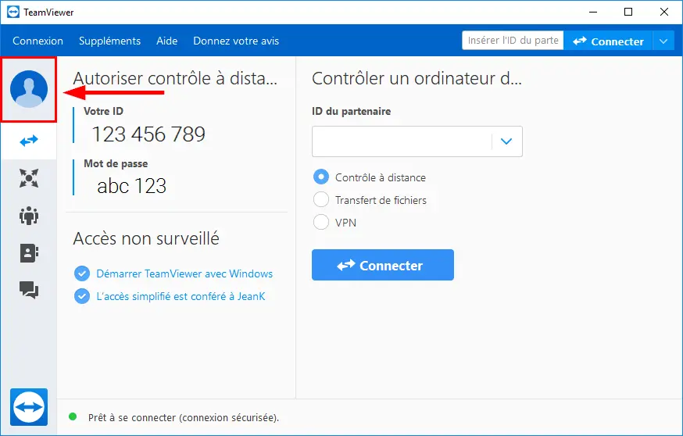The image size is (683, 436).
Task: Click the Connecter button in top bar
Action: [608, 41]
